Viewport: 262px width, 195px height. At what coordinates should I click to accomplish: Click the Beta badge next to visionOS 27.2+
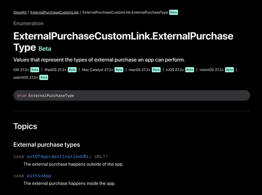(x=229, y=70)
